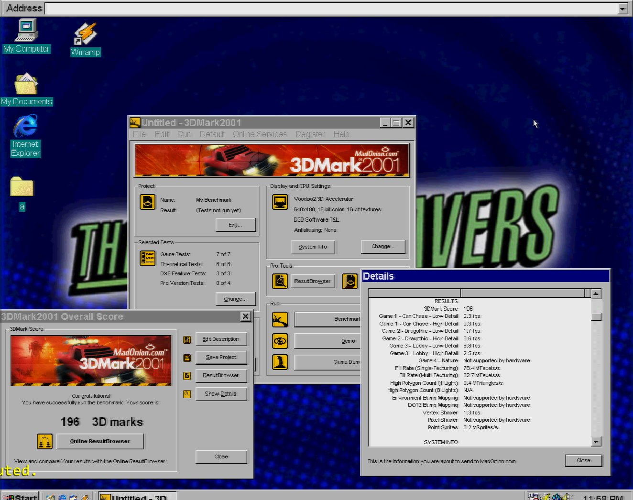Click the Show Details magnifier icon
The image size is (633, 500).
click(187, 394)
